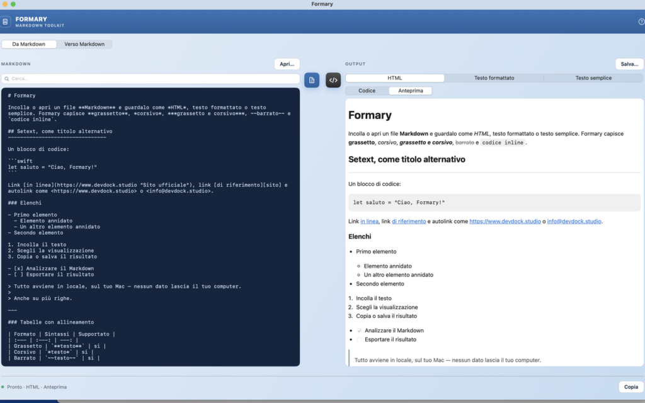Screen dimensions: 645x403
Task: Click the Apri... button
Action: (x=287, y=64)
